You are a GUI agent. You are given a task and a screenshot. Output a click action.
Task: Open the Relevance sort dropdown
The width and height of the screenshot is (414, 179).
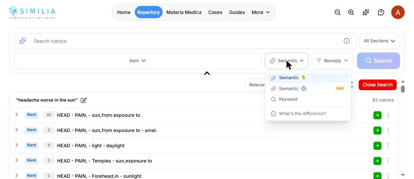click(x=255, y=85)
